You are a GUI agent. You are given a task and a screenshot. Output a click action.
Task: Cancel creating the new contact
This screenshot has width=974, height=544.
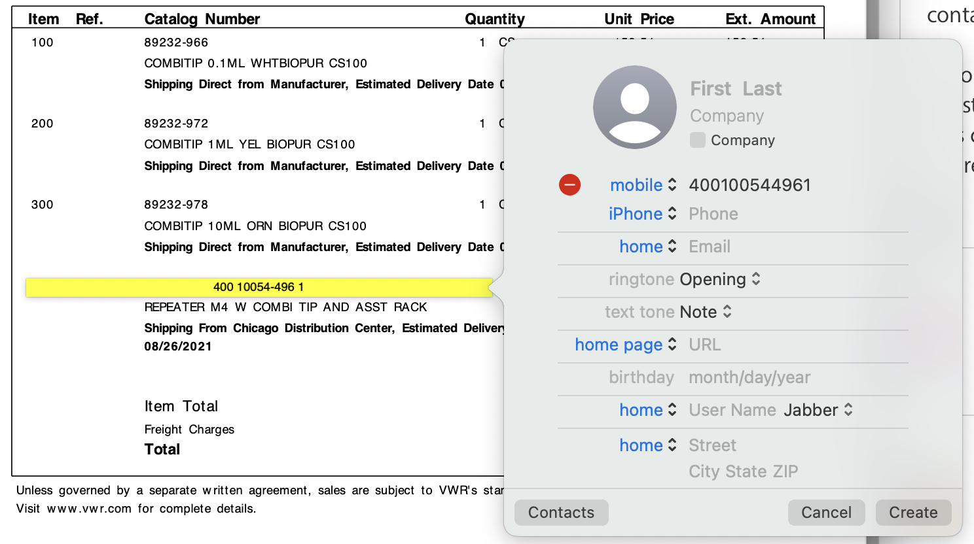click(827, 513)
